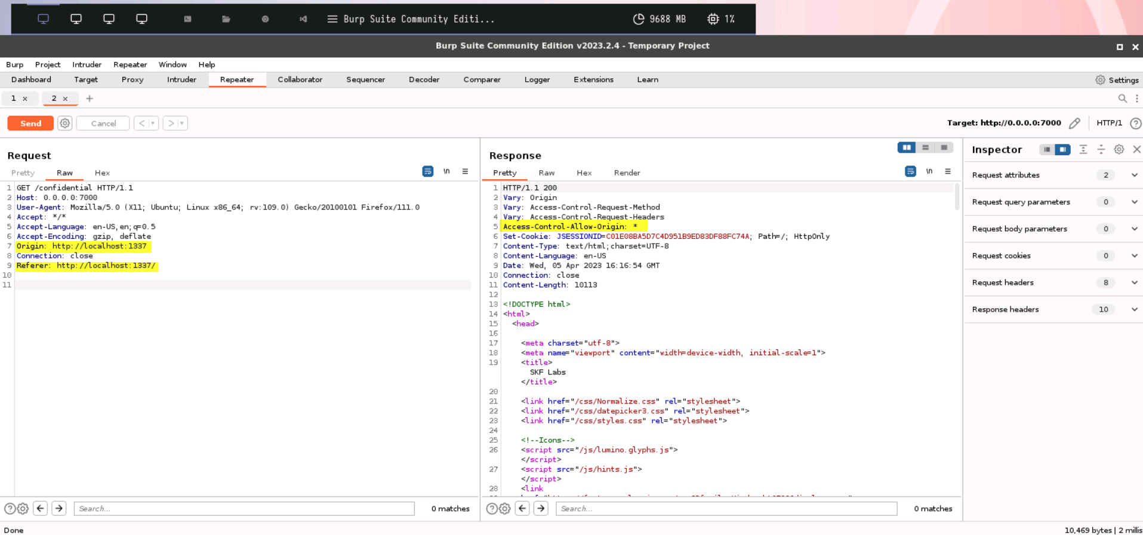Click the response search input field
The width and height of the screenshot is (1143, 535).
(726, 509)
